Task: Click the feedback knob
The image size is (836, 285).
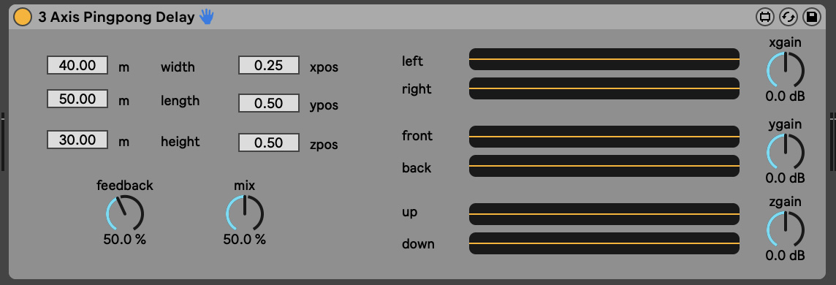Action: click(125, 213)
